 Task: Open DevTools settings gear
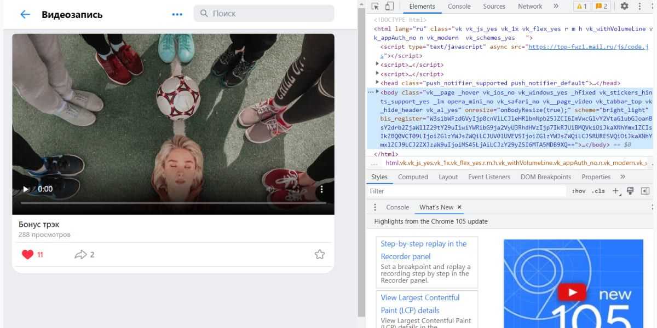click(625, 7)
